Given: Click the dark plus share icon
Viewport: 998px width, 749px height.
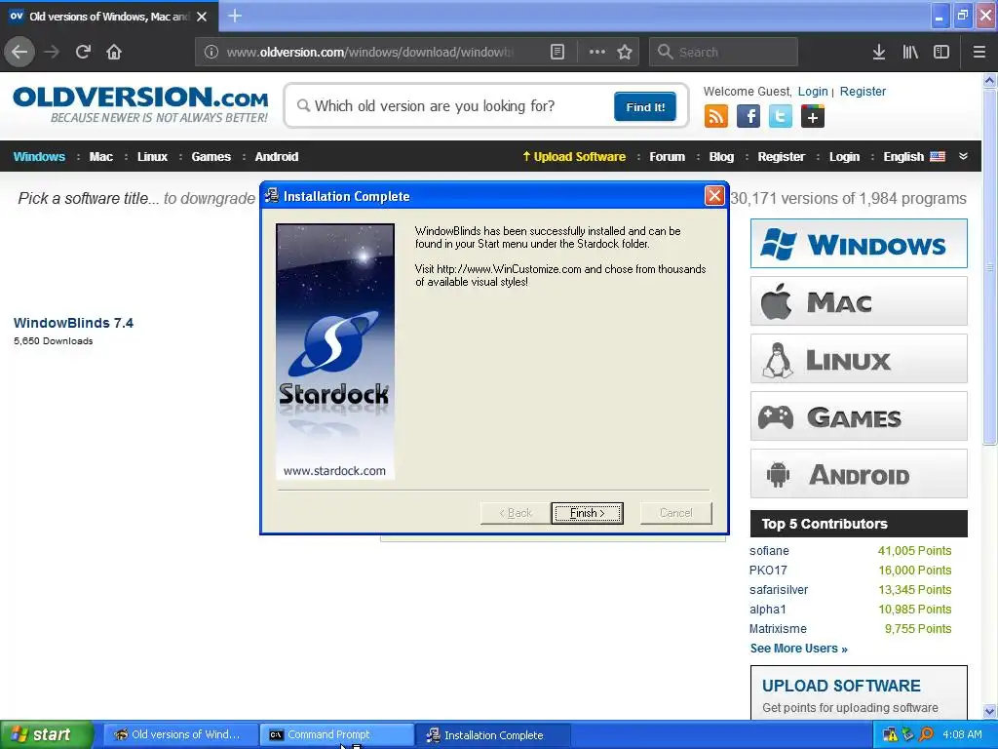Looking at the screenshot, I should (x=812, y=117).
